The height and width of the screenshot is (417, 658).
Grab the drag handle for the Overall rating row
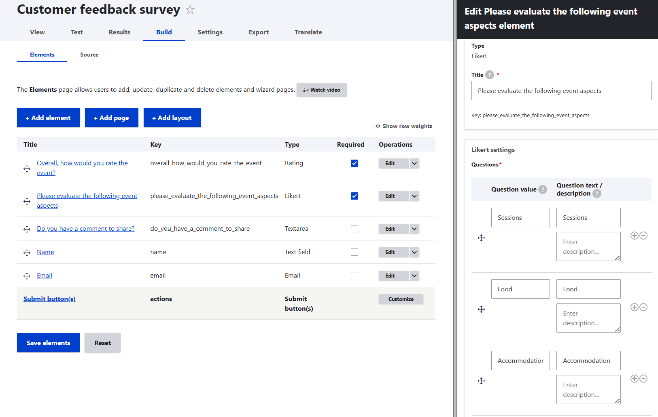27,168
